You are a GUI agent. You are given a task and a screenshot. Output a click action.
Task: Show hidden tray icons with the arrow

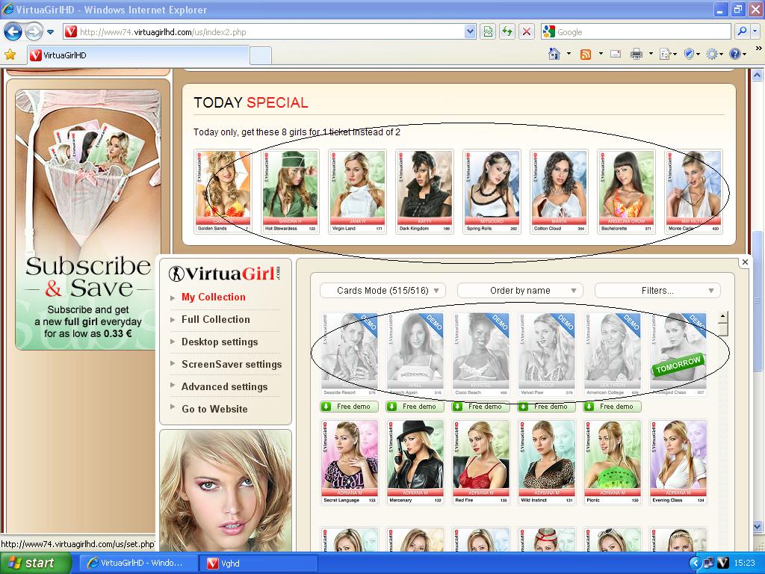696,563
